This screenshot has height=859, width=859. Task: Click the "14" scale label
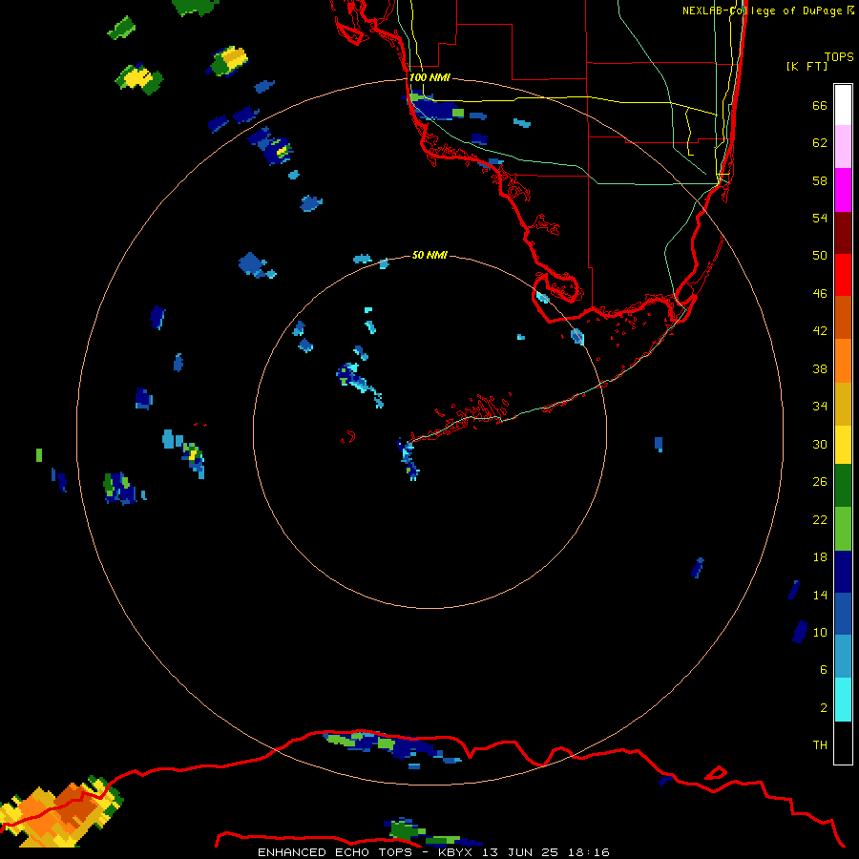pos(820,595)
